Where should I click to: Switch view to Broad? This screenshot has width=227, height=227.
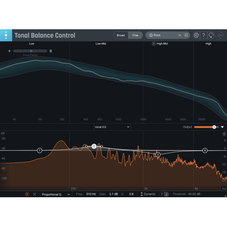pyautogui.click(x=121, y=35)
